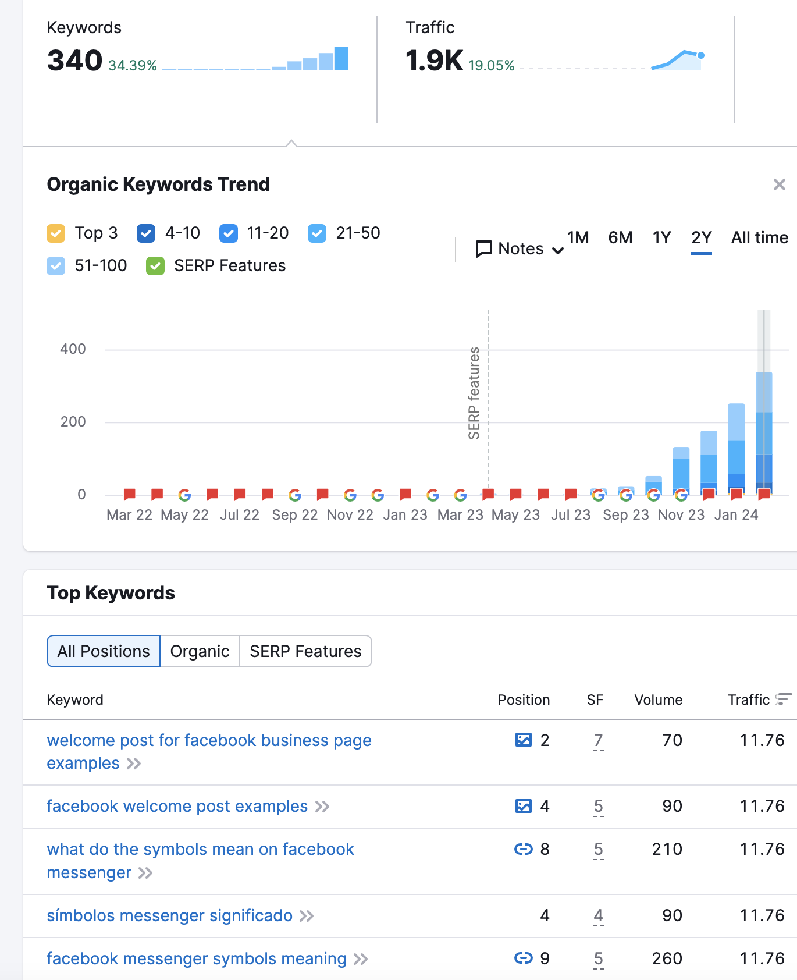Click the Traffic sparkline line chart
Viewport: 797px width, 980px height.
(612, 60)
